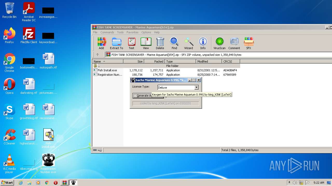This screenshot has height=186, width=332.
Task: Sort by Modified column header
Action: click(209, 61)
